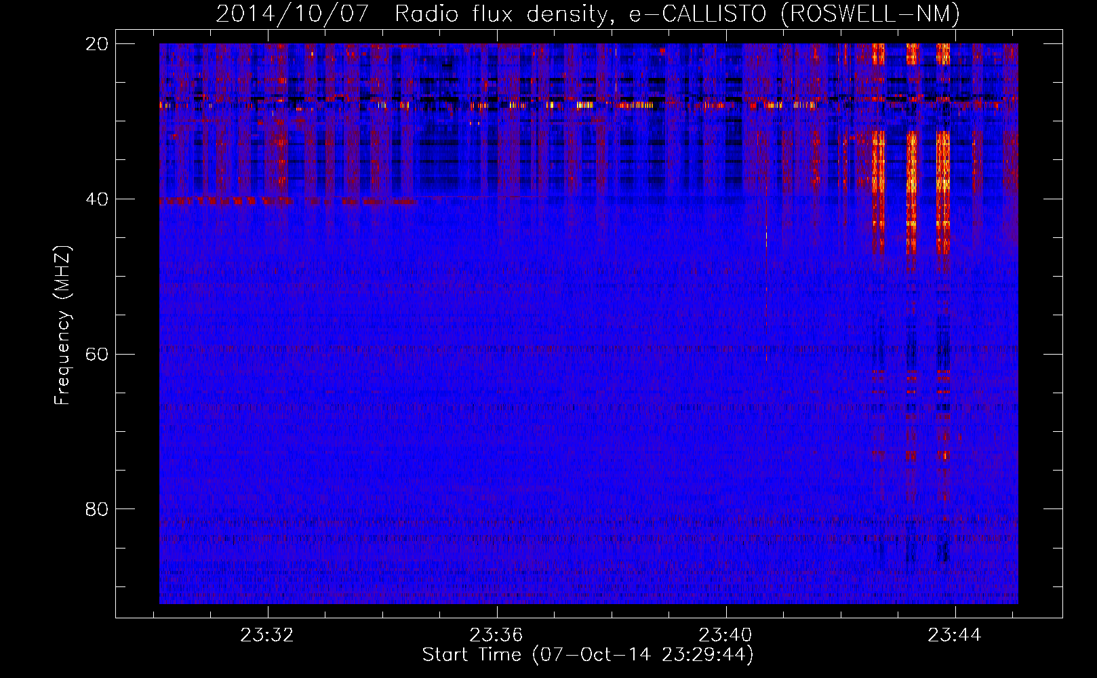Viewport: 1097px width, 678px height.
Task: Click the 40 frequency tick label
Action: (x=97, y=199)
